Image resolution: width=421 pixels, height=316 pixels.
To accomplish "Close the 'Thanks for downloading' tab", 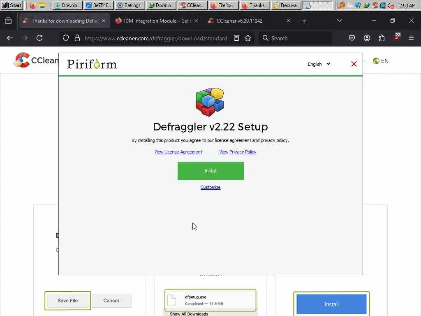I will [x=104, y=21].
